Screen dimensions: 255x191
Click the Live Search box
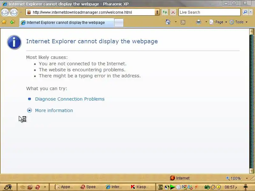209,12
